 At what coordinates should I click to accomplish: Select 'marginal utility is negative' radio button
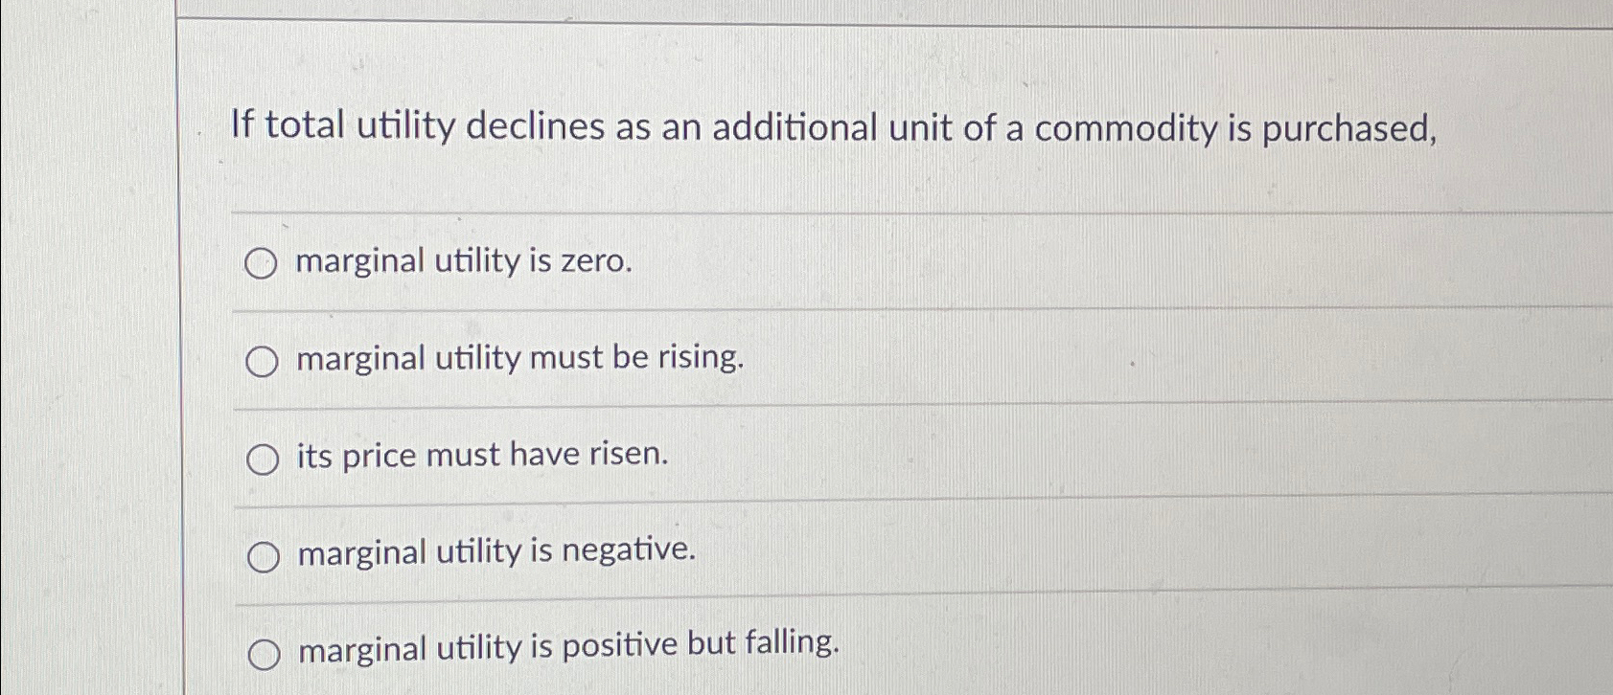pos(261,555)
